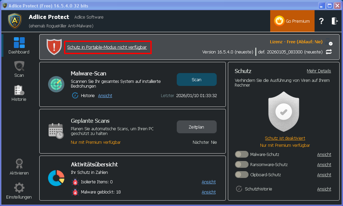Click '(ehemals RogueKiller Anti-Malware)' subtitle

point(61,26)
